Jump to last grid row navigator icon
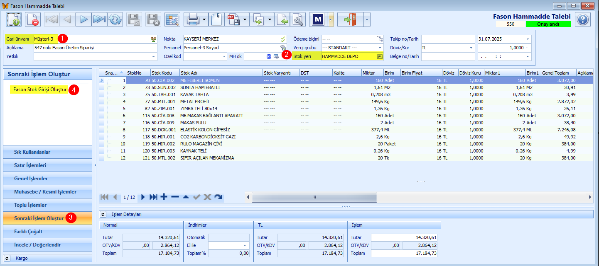The width and height of the screenshot is (599, 266). point(153,197)
